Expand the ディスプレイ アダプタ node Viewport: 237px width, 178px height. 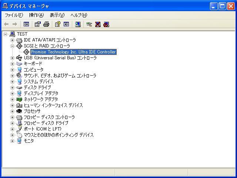pos(12,93)
